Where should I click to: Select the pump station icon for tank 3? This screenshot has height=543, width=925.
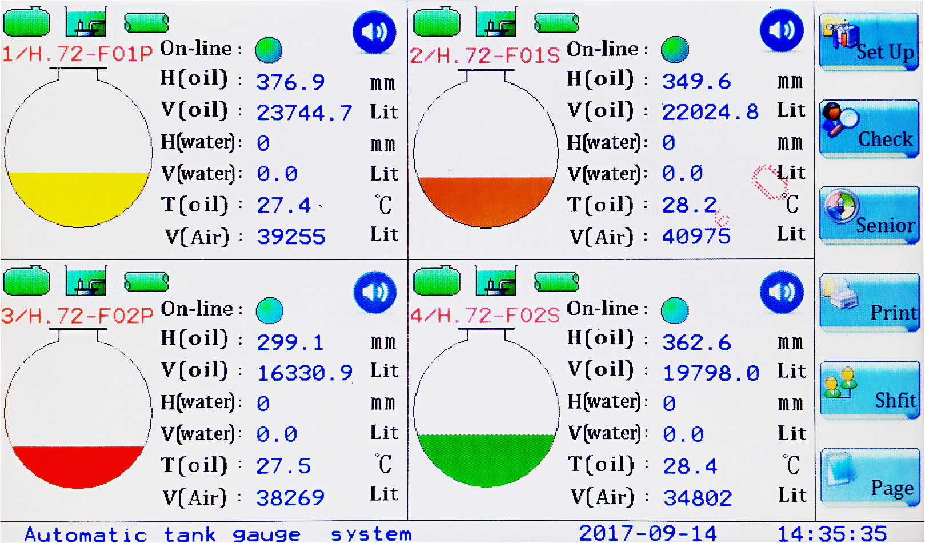tap(86, 281)
